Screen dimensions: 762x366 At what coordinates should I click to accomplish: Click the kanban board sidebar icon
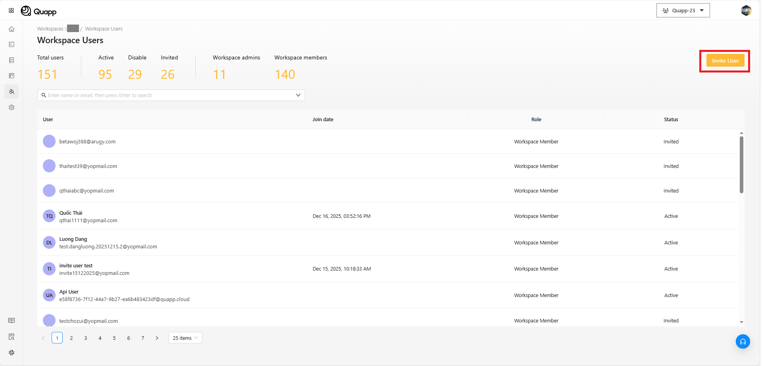(12, 76)
